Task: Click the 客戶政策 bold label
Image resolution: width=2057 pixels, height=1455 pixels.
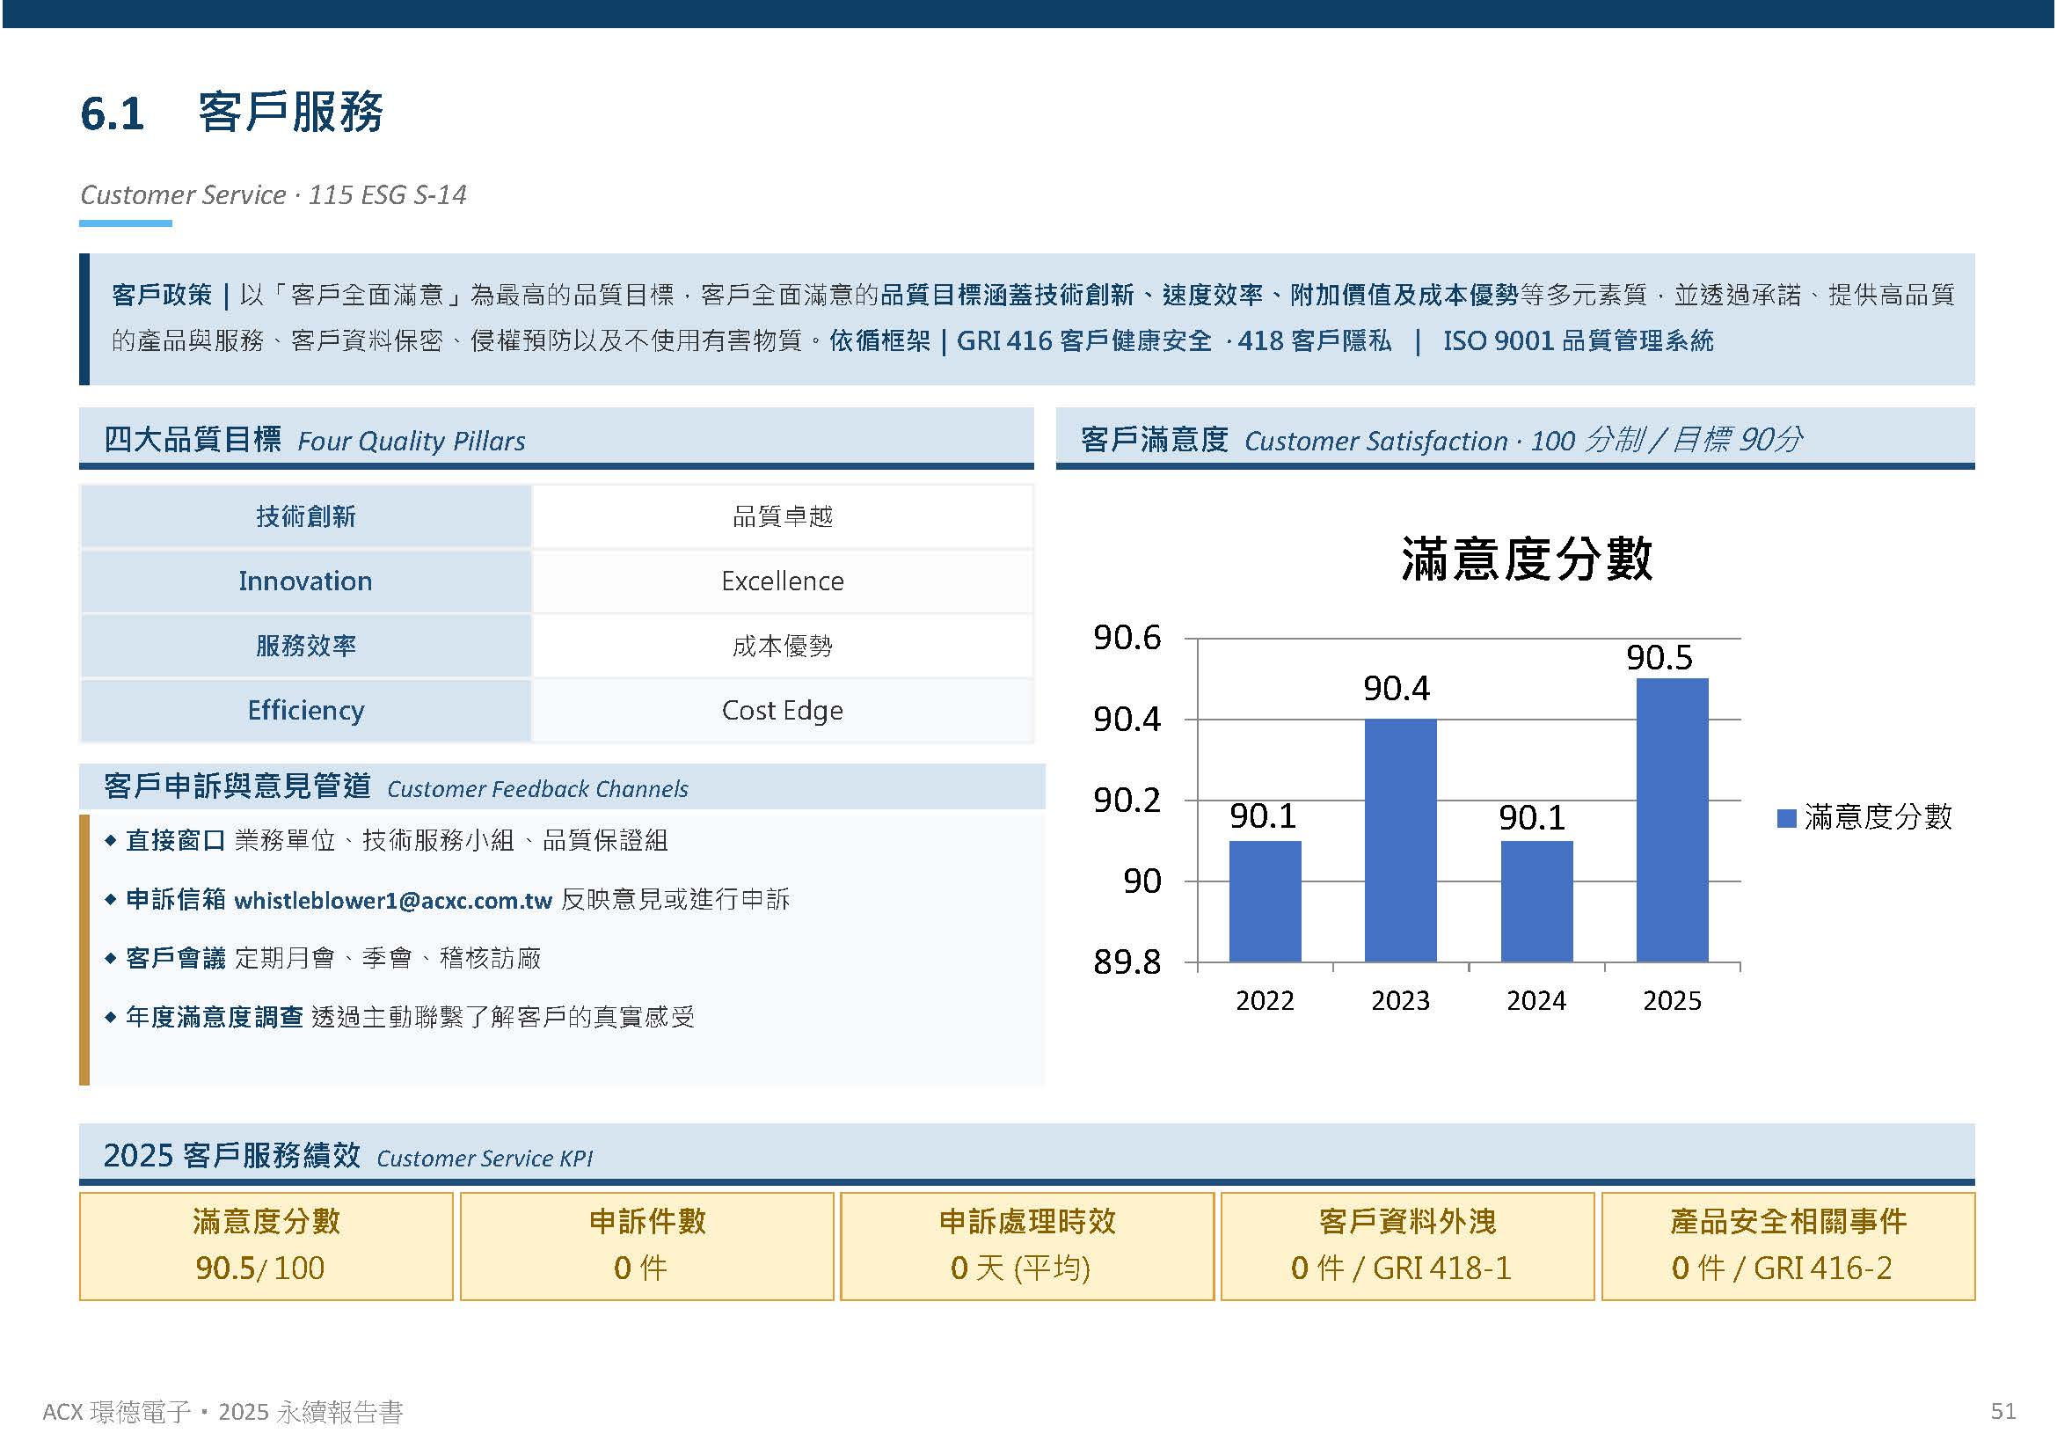Action: click(x=161, y=295)
